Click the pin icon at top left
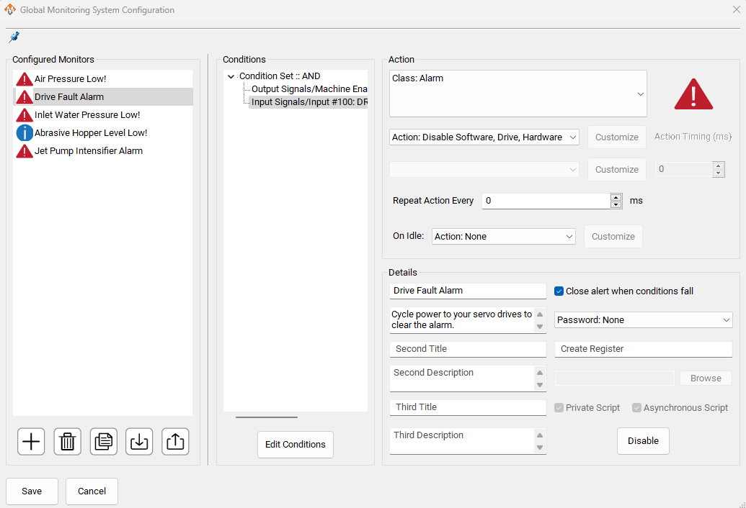The width and height of the screenshot is (746, 508). [x=14, y=37]
